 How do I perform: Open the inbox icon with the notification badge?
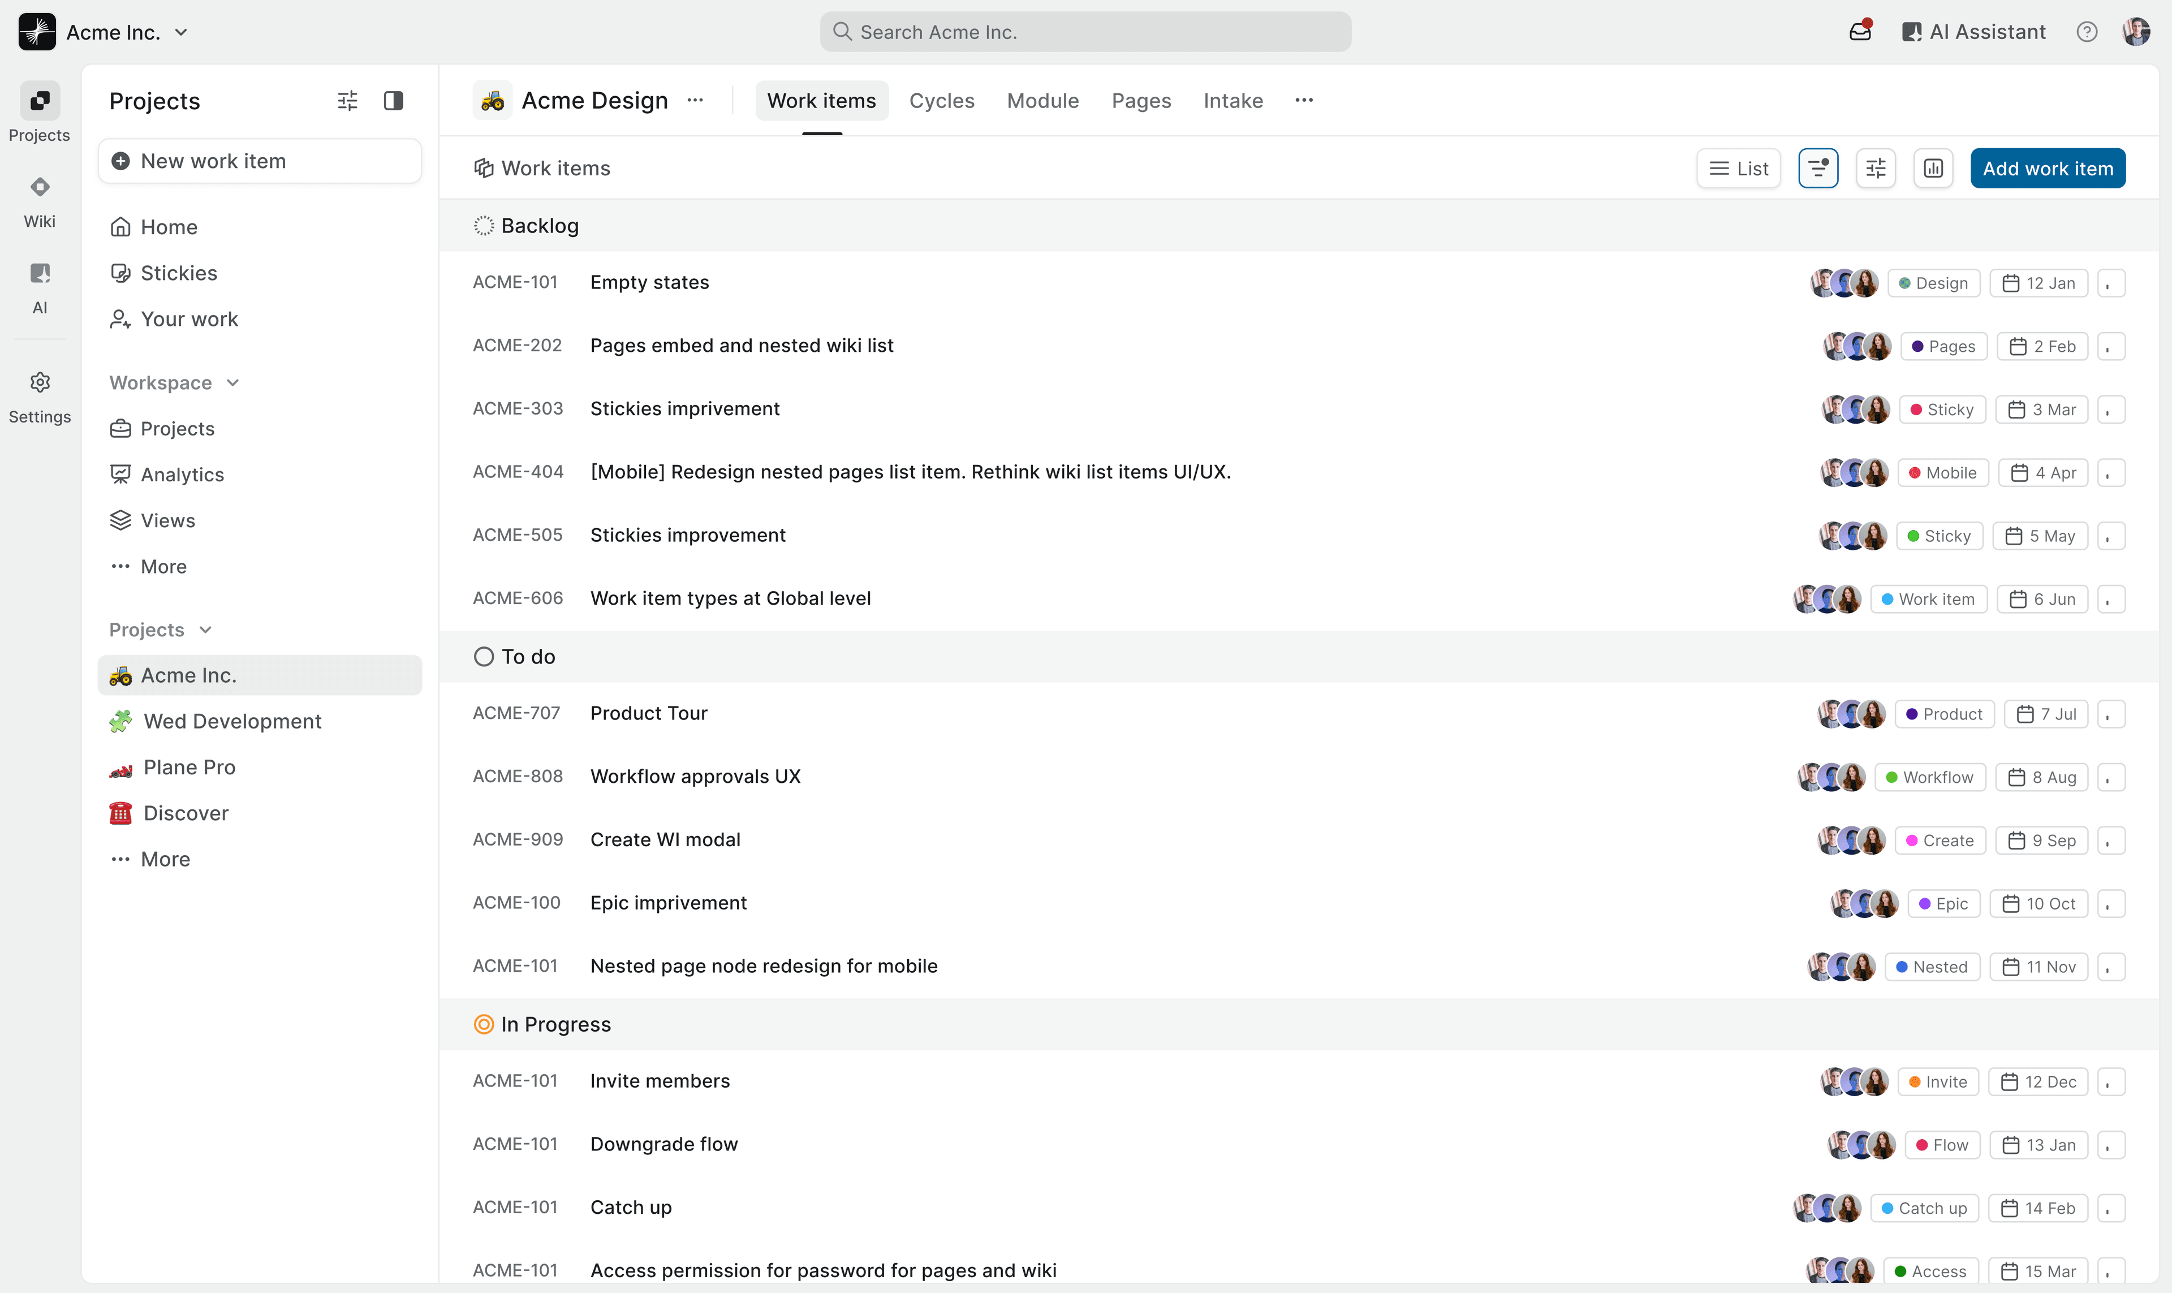point(1860,31)
